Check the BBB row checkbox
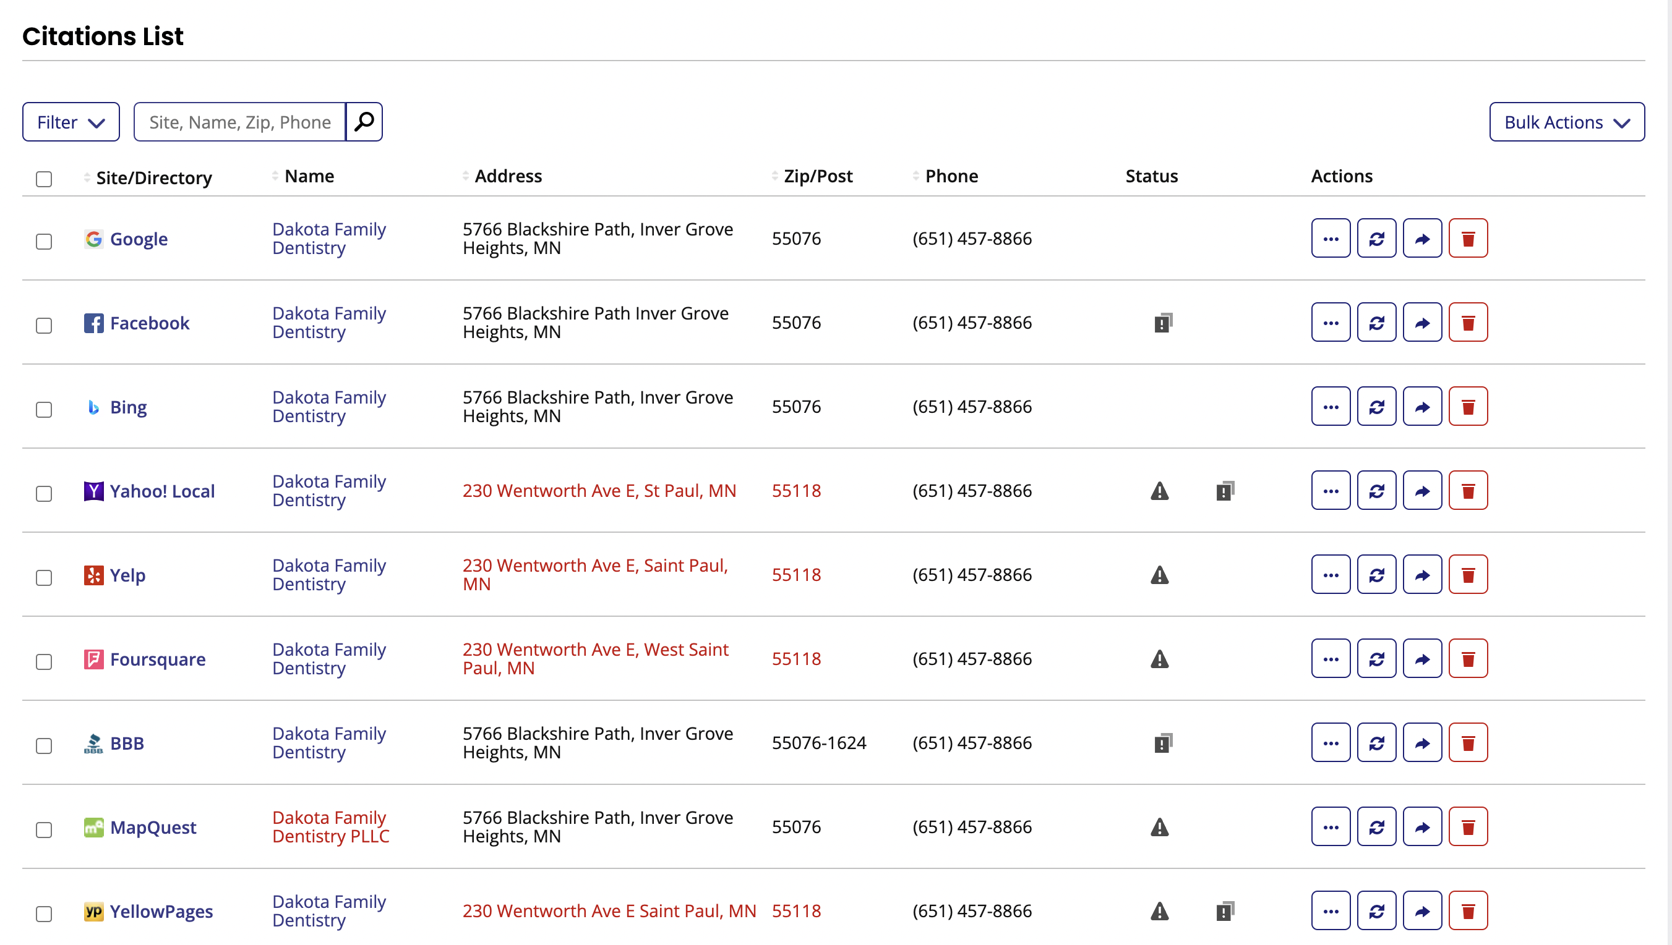Screen dimensions: 1672x945 tap(43, 746)
